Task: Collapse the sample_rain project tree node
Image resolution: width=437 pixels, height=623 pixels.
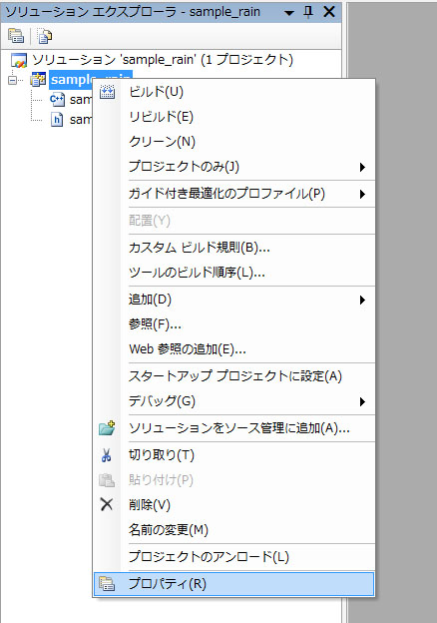Action: point(12,80)
